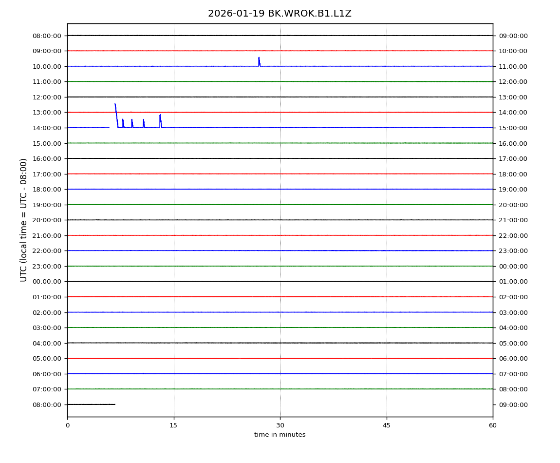The width and height of the screenshot is (560, 463).
Task: Click the x-axis tick label "45"
Action: (x=387, y=425)
